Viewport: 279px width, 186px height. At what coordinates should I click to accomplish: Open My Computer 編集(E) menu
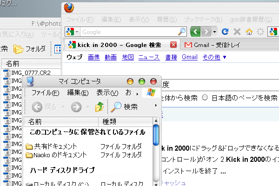[78, 93]
